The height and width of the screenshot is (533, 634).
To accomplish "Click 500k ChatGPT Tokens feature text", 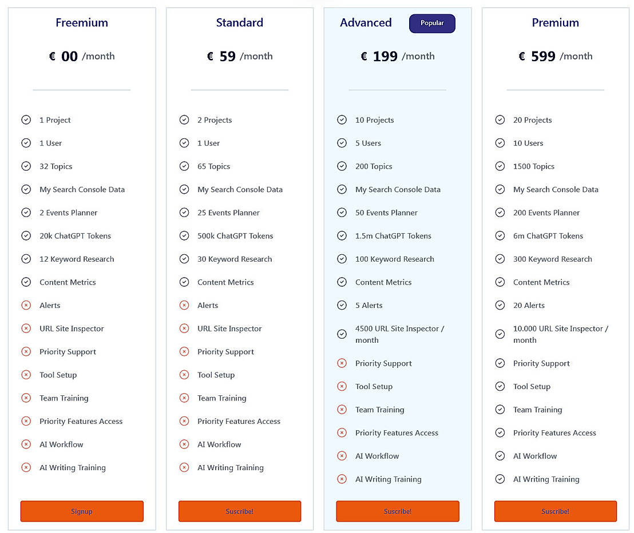I will (235, 236).
